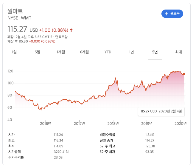The width and height of the screenshot is (193, 168).
Task: Click the red up arrow icon
Action: [x=71, y=30]
